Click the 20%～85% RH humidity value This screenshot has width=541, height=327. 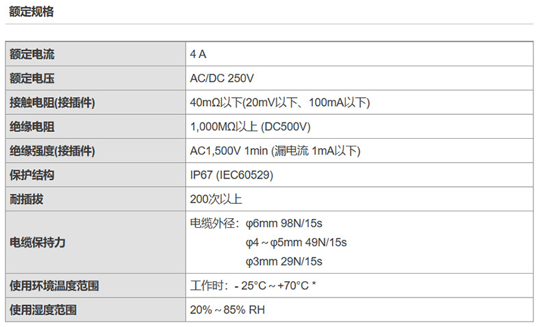227,310
